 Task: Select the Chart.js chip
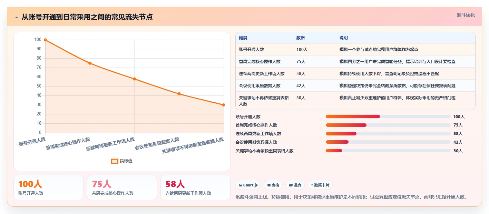tap(248, 185)
